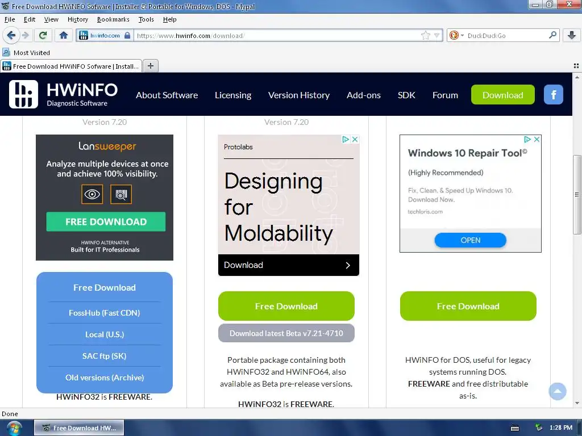
Task: Click the Show Desktop strip on taskbar
Action: pyautogui.click(x=579, y=428)
